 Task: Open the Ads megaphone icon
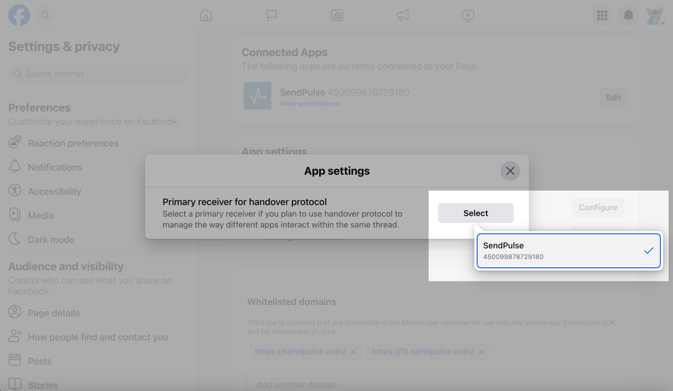tap(403, 16)
